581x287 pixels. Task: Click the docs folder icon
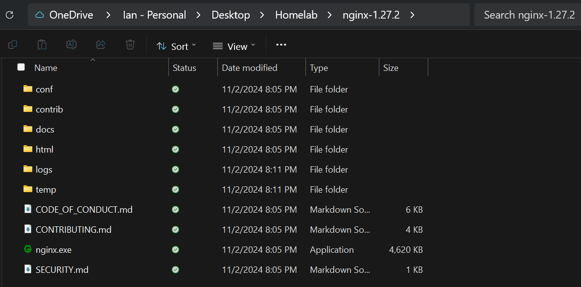coord(28,129)
